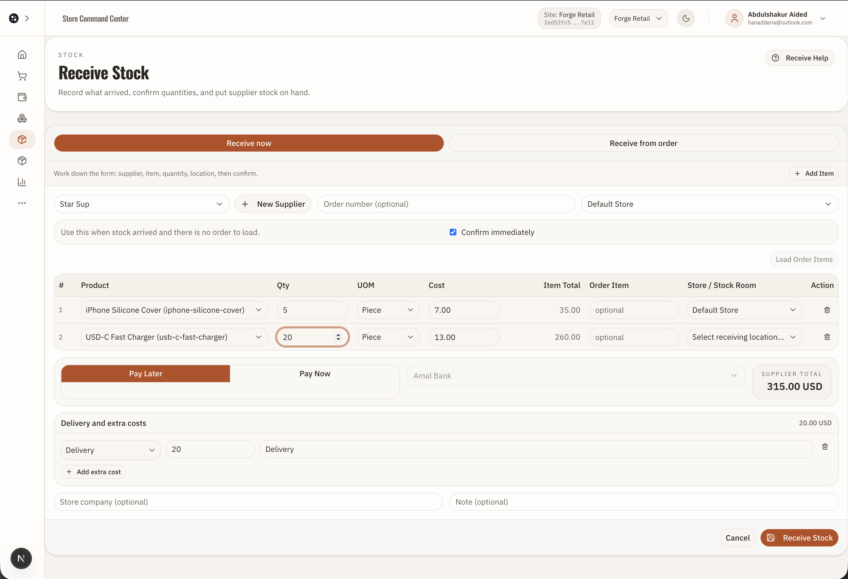Click Add extra cost button
Image resolution: width=848 pixels, height=579 pixels.
coord(93,472)
